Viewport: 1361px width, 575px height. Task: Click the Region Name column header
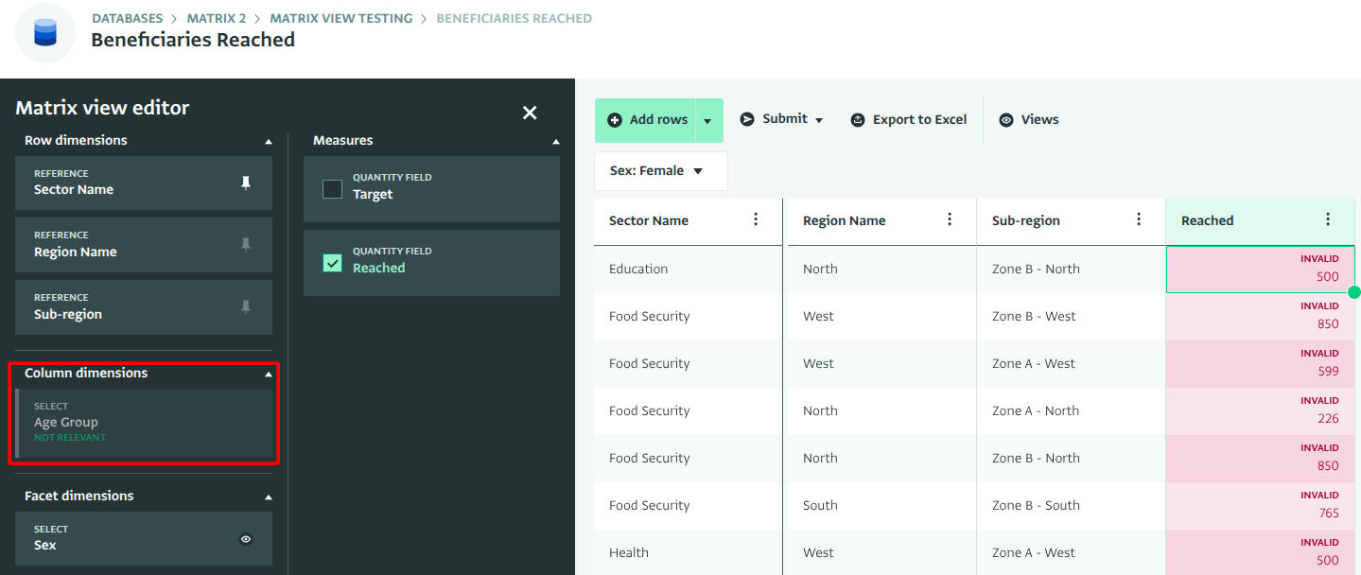881,221
